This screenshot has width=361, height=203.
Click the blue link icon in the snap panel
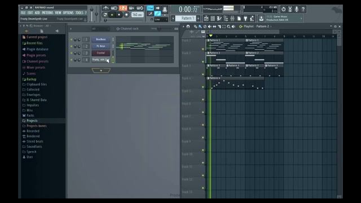(x=158, y=14)
